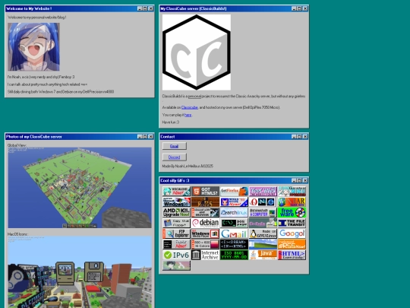Click the IPv6 checkmark badge

click(176, 255)
